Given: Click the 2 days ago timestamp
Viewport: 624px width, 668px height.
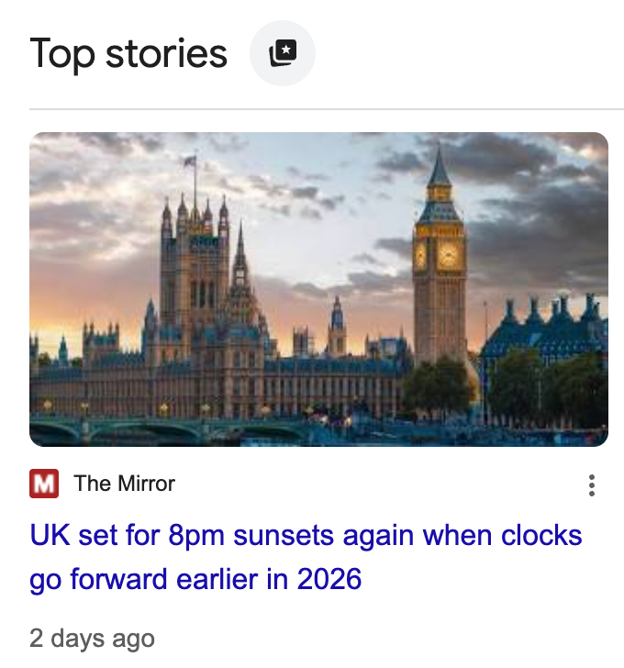Looking at the screenshot, I should (92, 639).
